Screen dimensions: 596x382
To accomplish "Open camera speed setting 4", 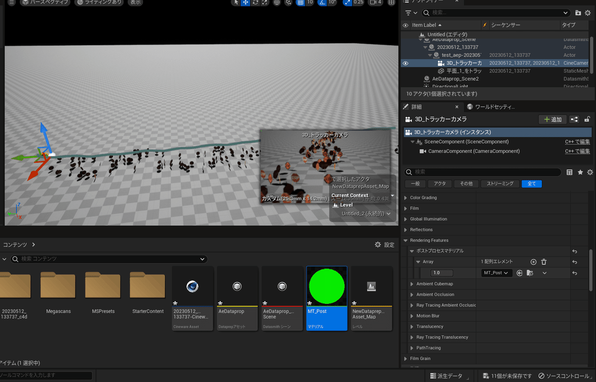I will tap(376, 2).
